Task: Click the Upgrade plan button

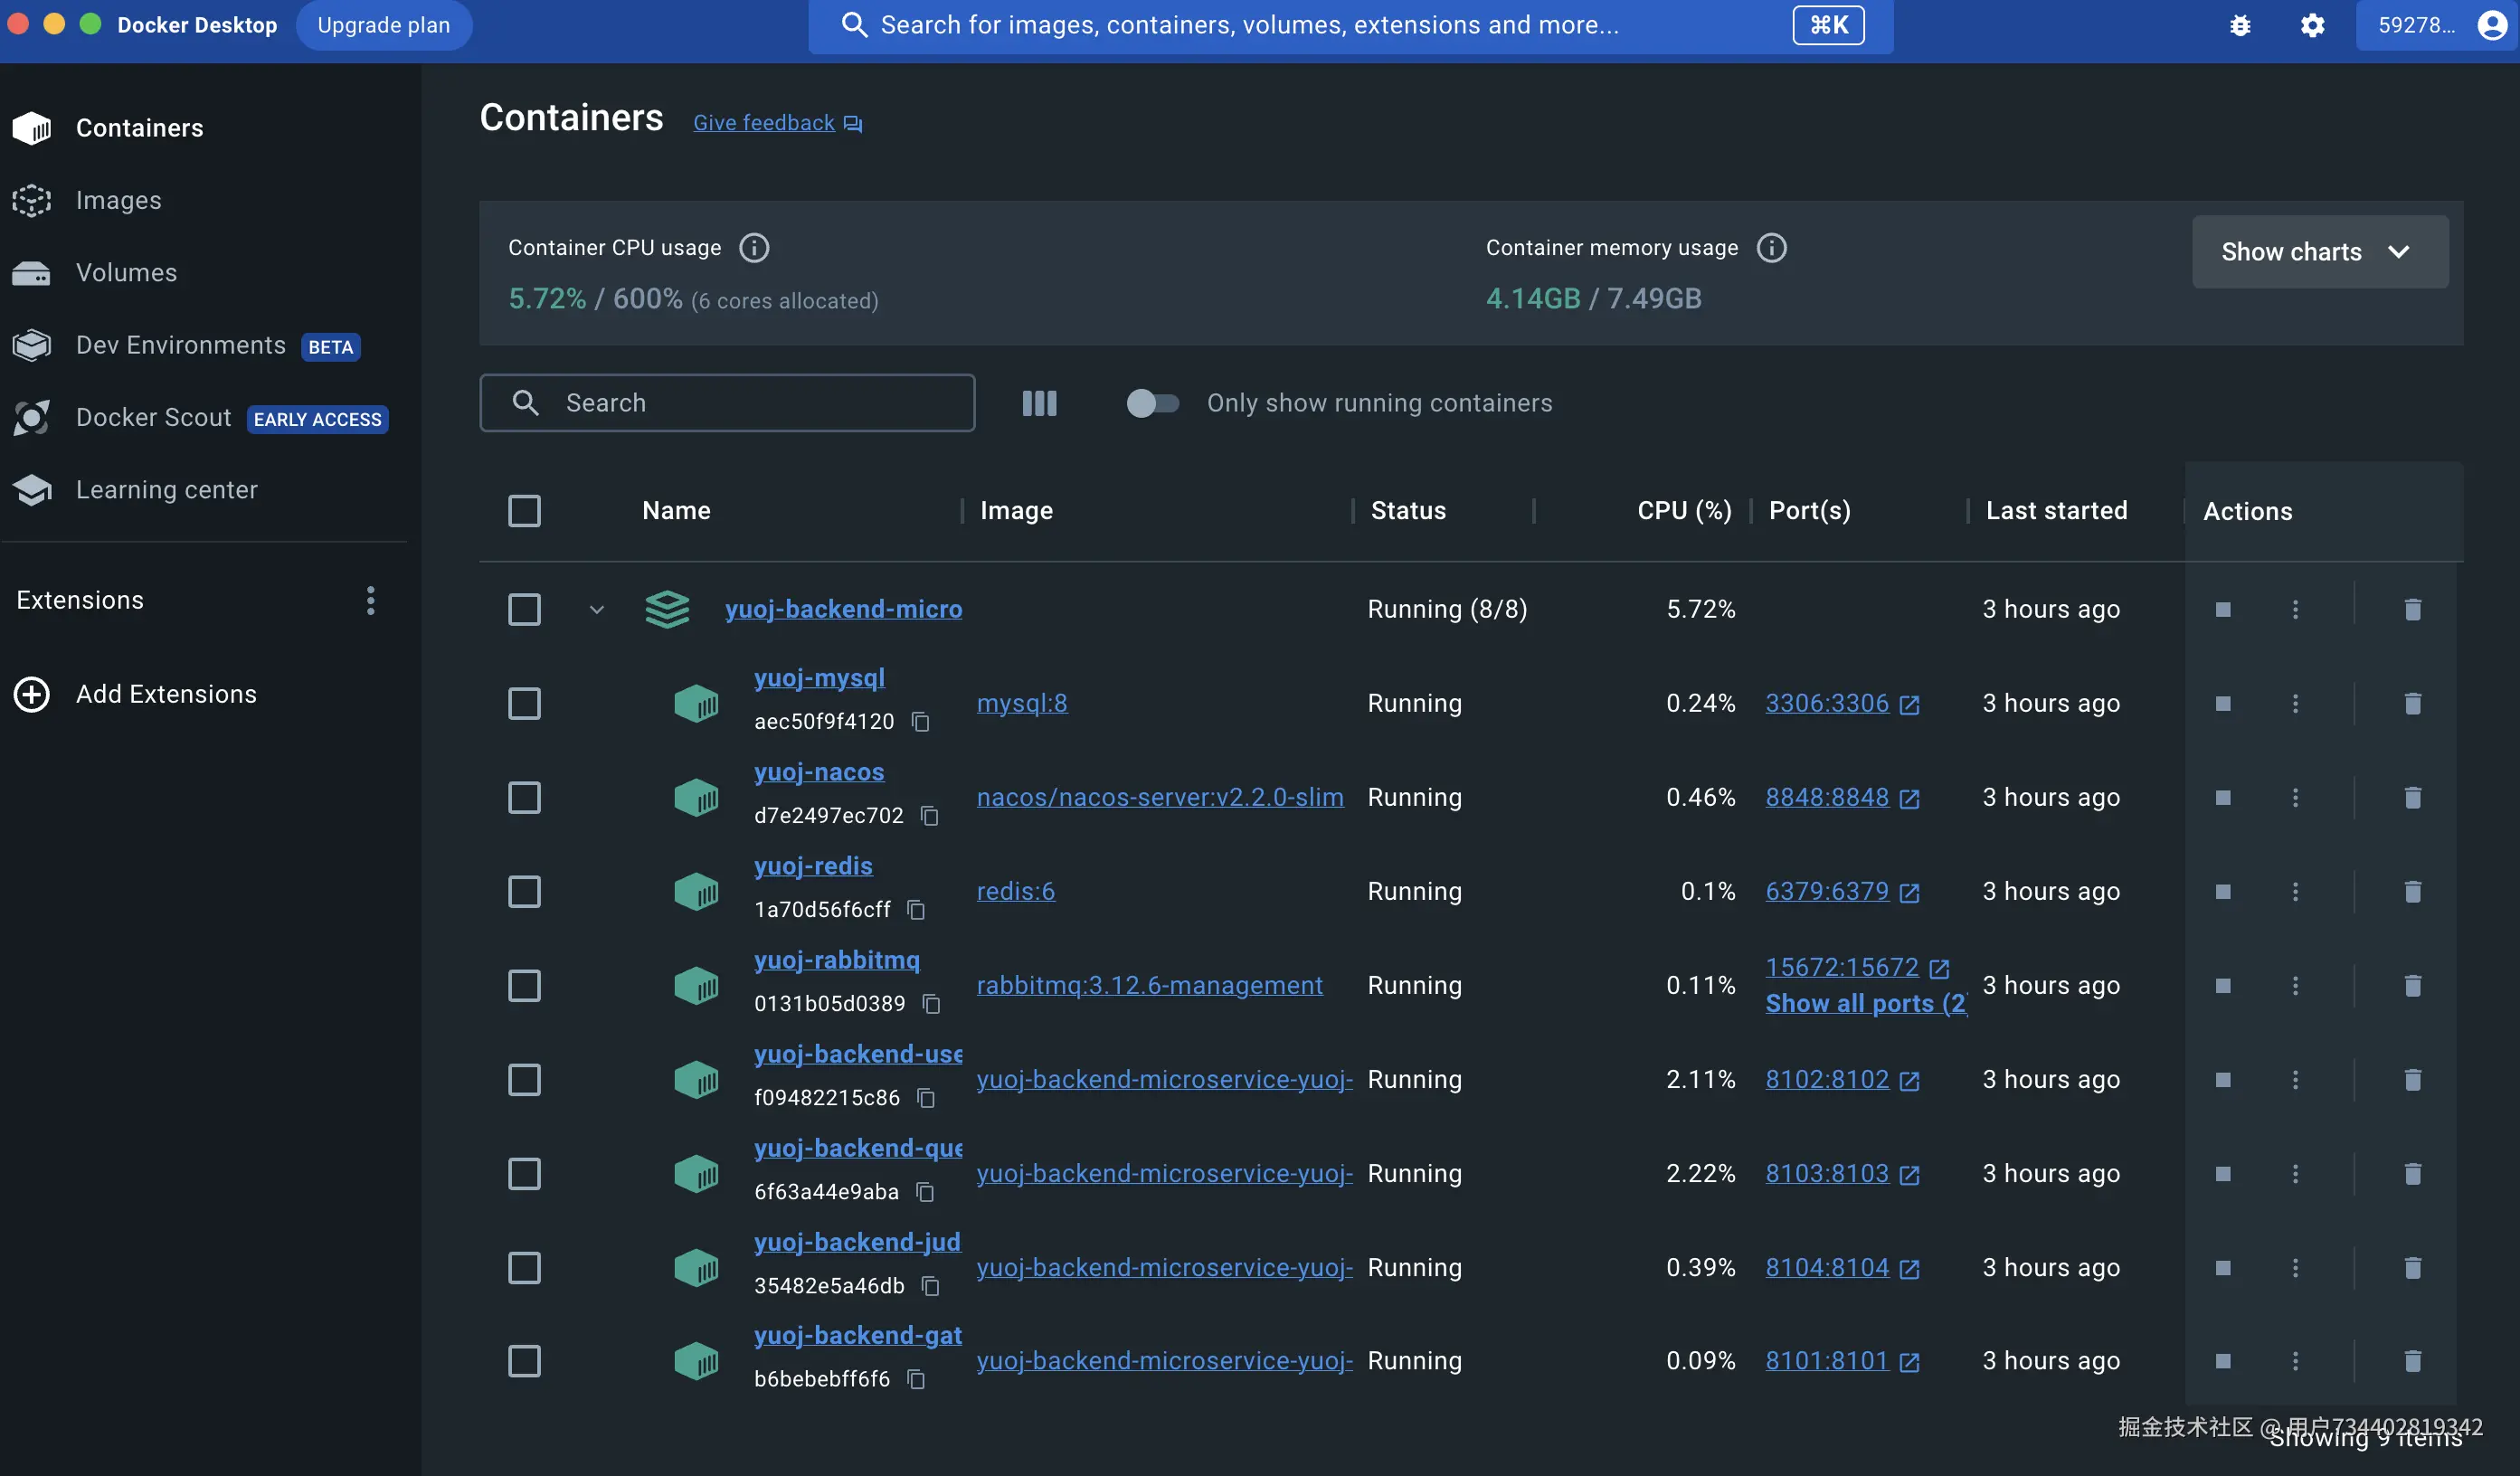Action: pos(384,25)
